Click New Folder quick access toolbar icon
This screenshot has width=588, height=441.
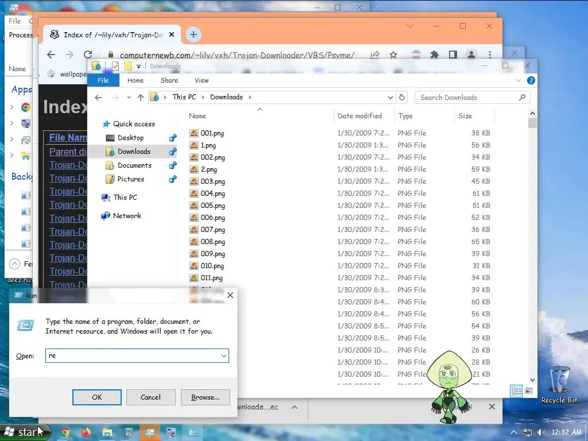point(128,67)
